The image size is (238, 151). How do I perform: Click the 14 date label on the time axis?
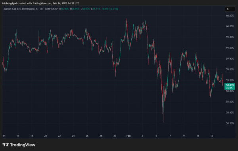point(4,136)
